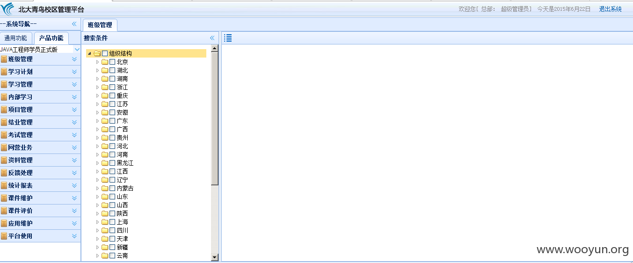
Task: Click the folder icon next to 湖北
Action: point(105,70)
